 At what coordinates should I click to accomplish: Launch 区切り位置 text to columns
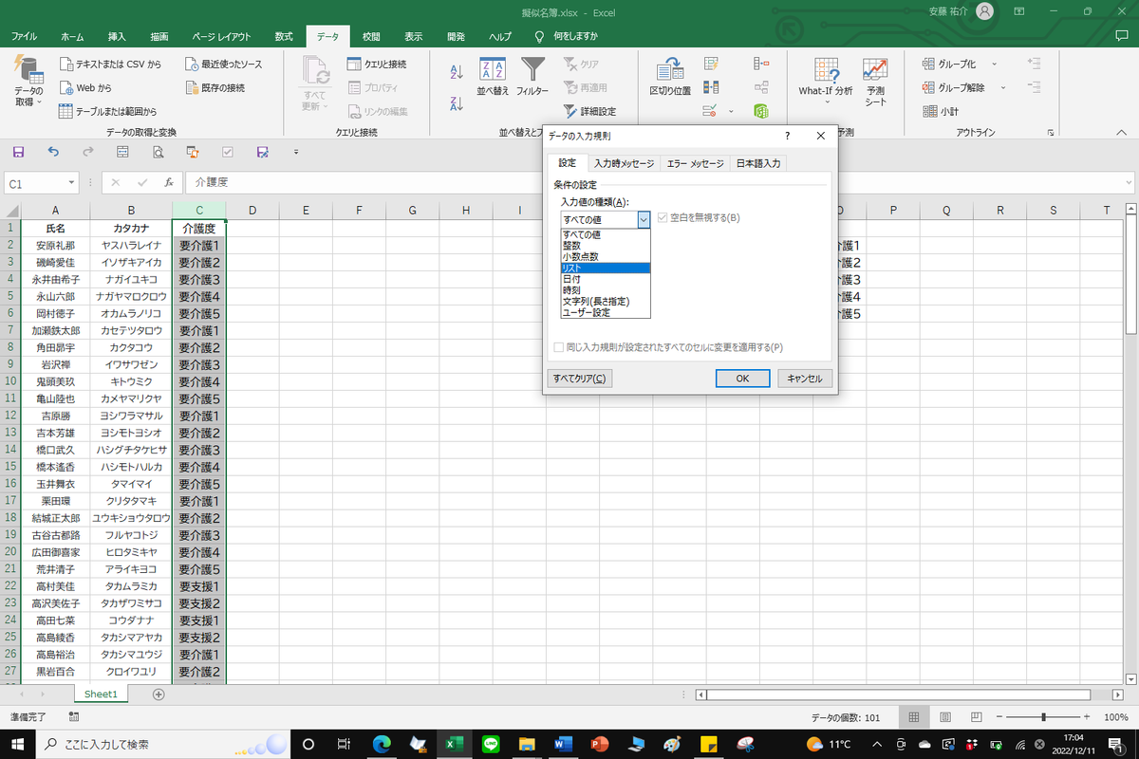coord(670,76)
